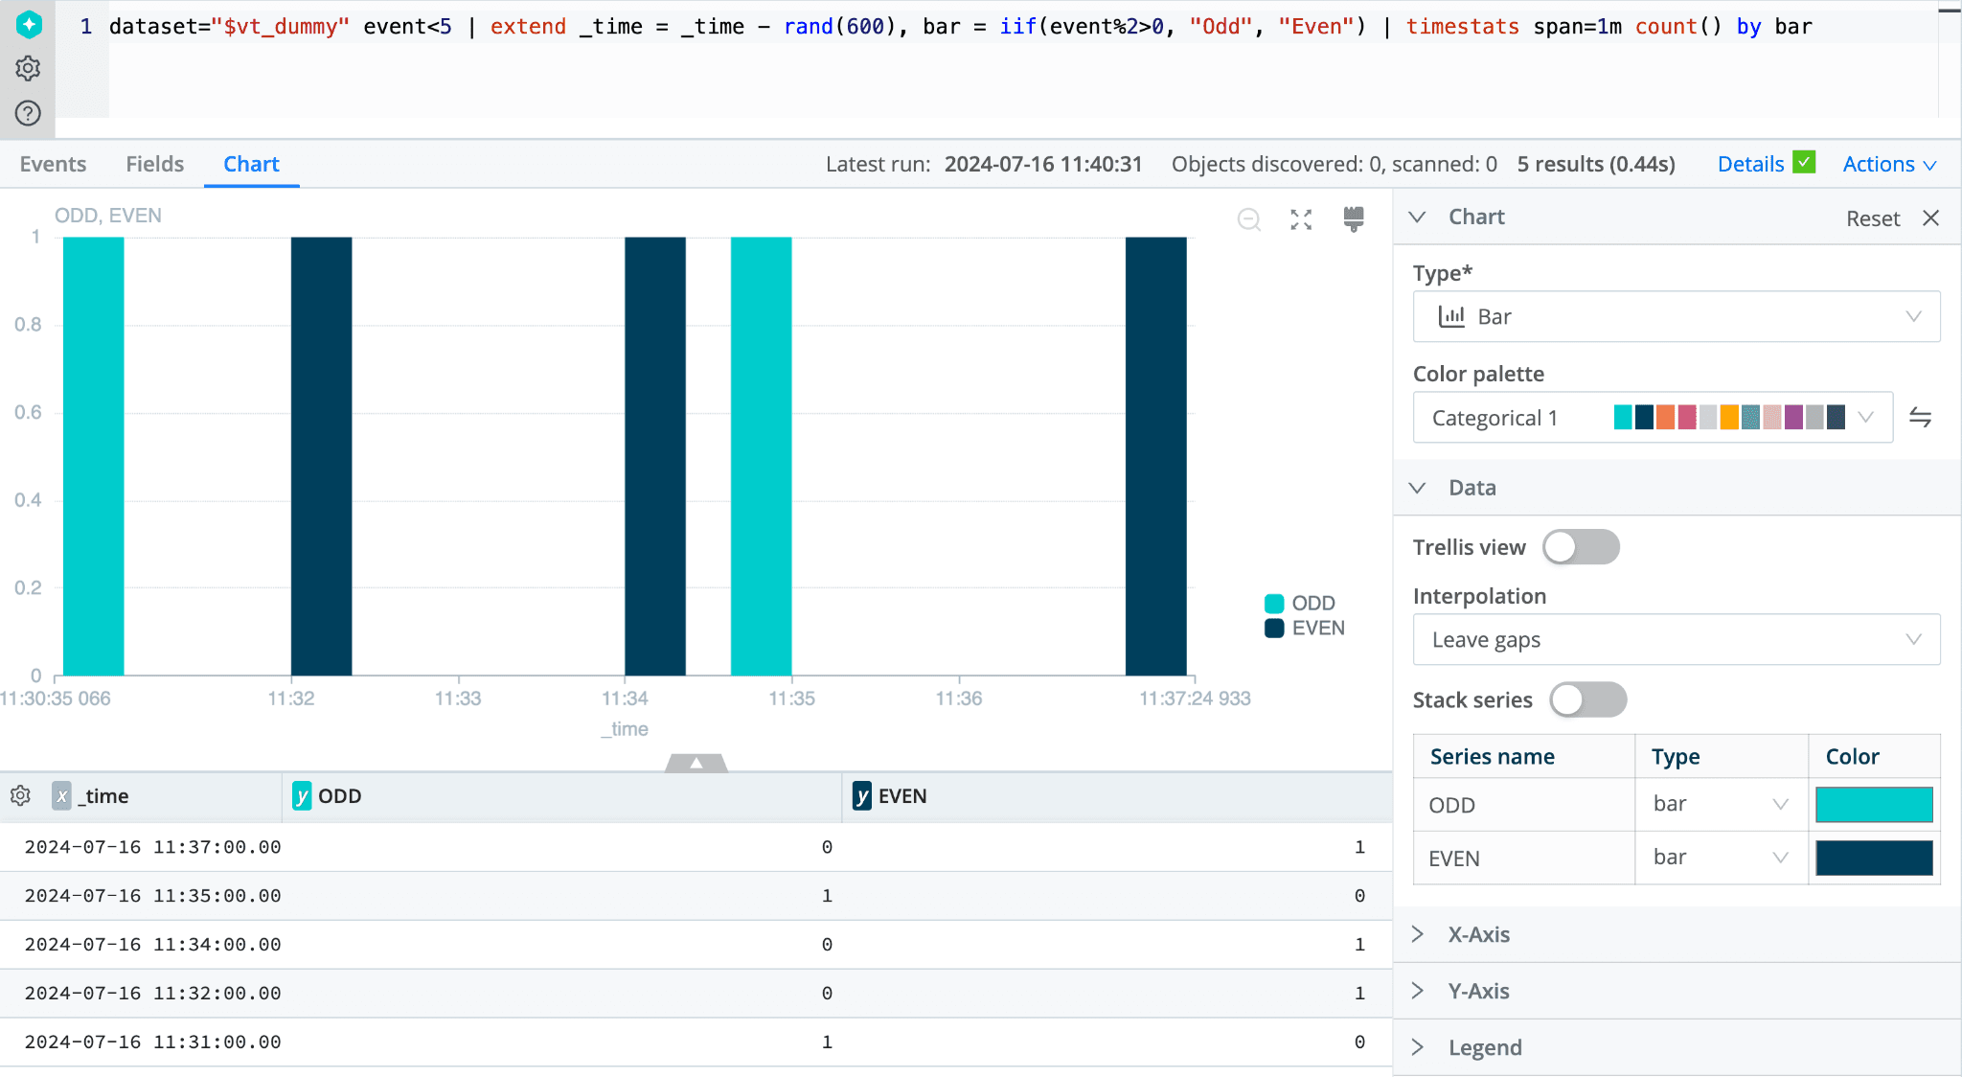
Task: Click the chart format paintbrush icon
Action: coord(1353,218)
